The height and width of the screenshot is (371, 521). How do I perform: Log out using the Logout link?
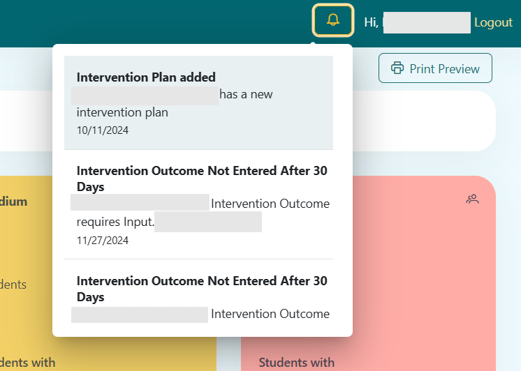pyautogui.click(x=493, y=22)
